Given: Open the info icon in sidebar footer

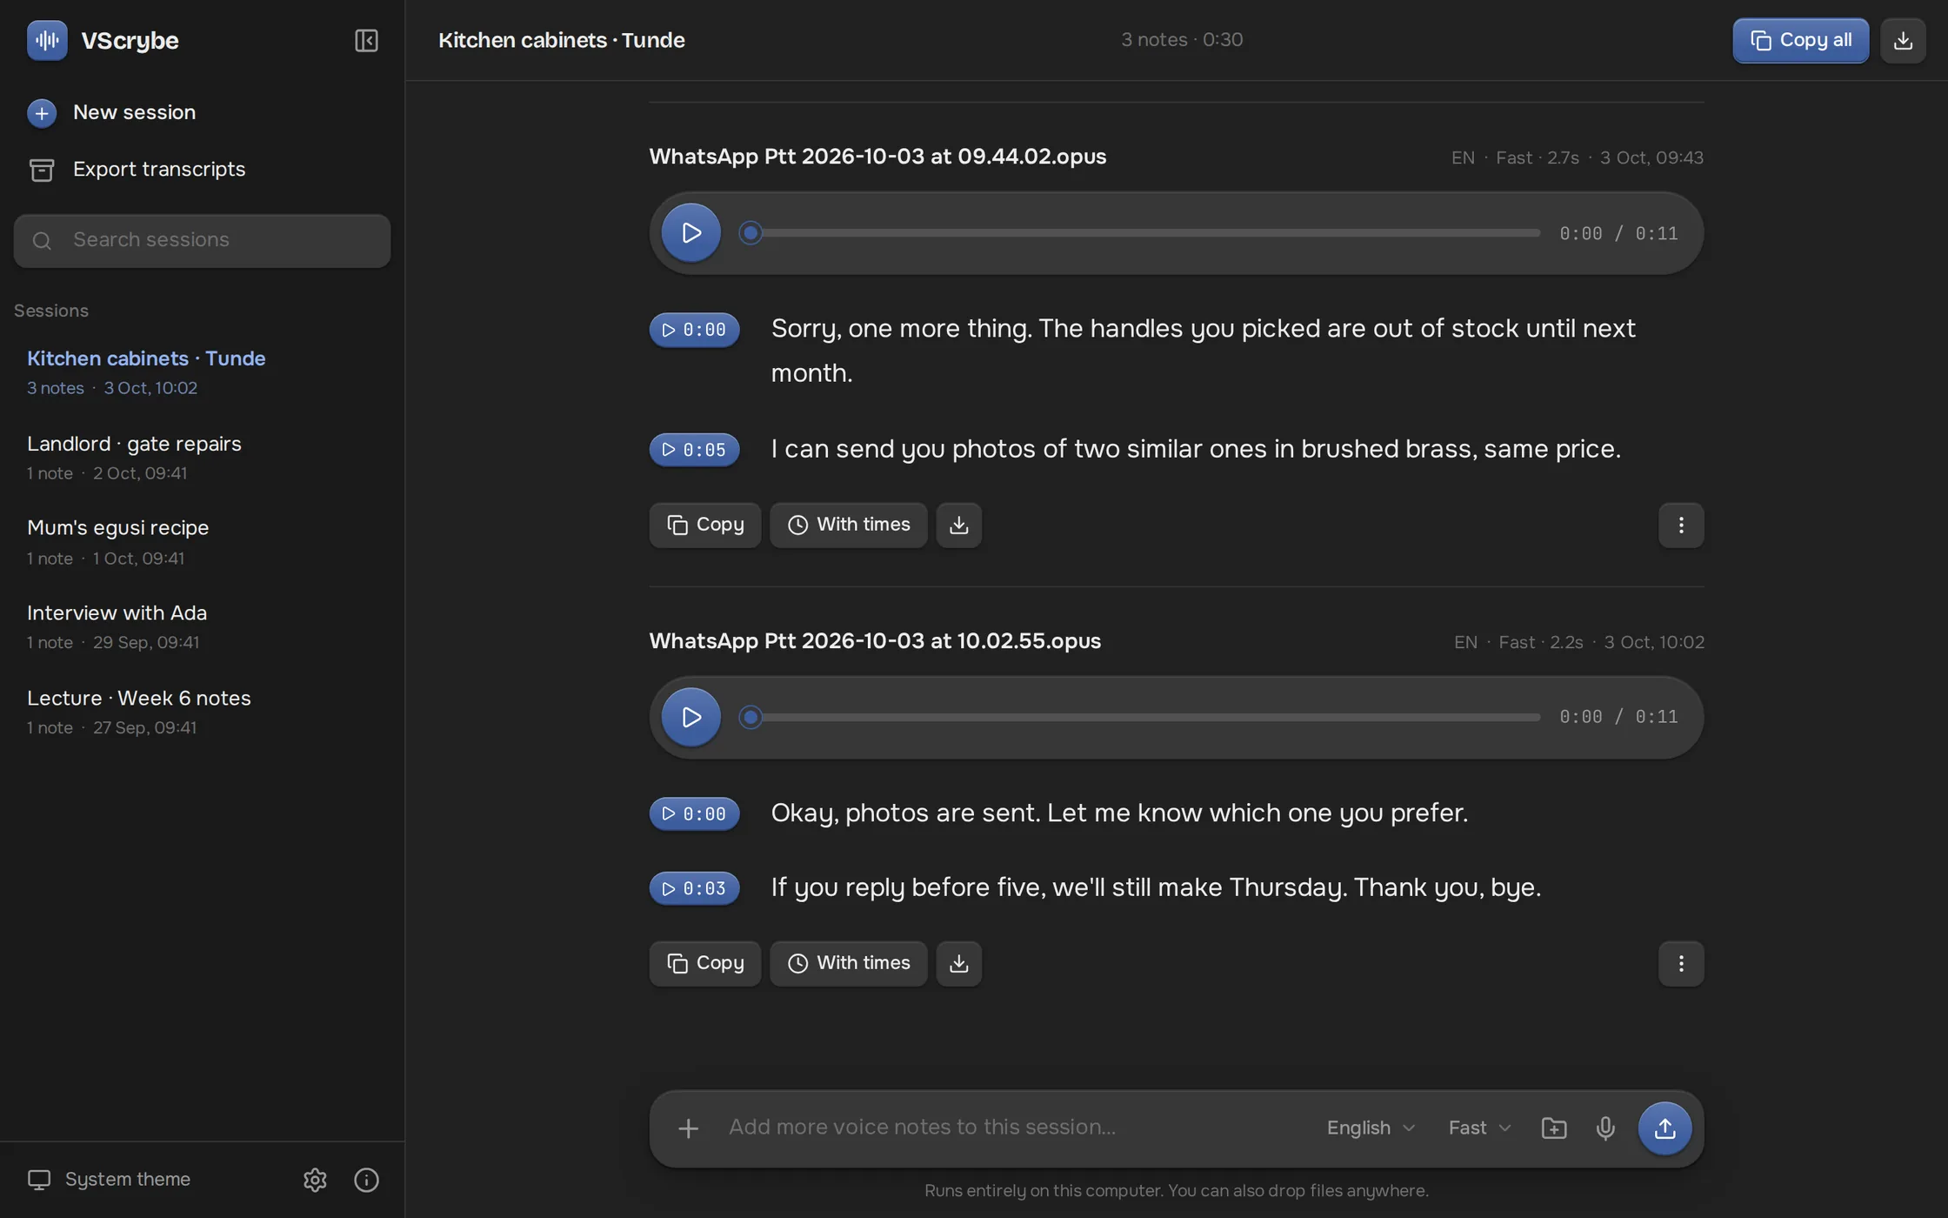Looking at the screenshot, I should [366, 1180].
